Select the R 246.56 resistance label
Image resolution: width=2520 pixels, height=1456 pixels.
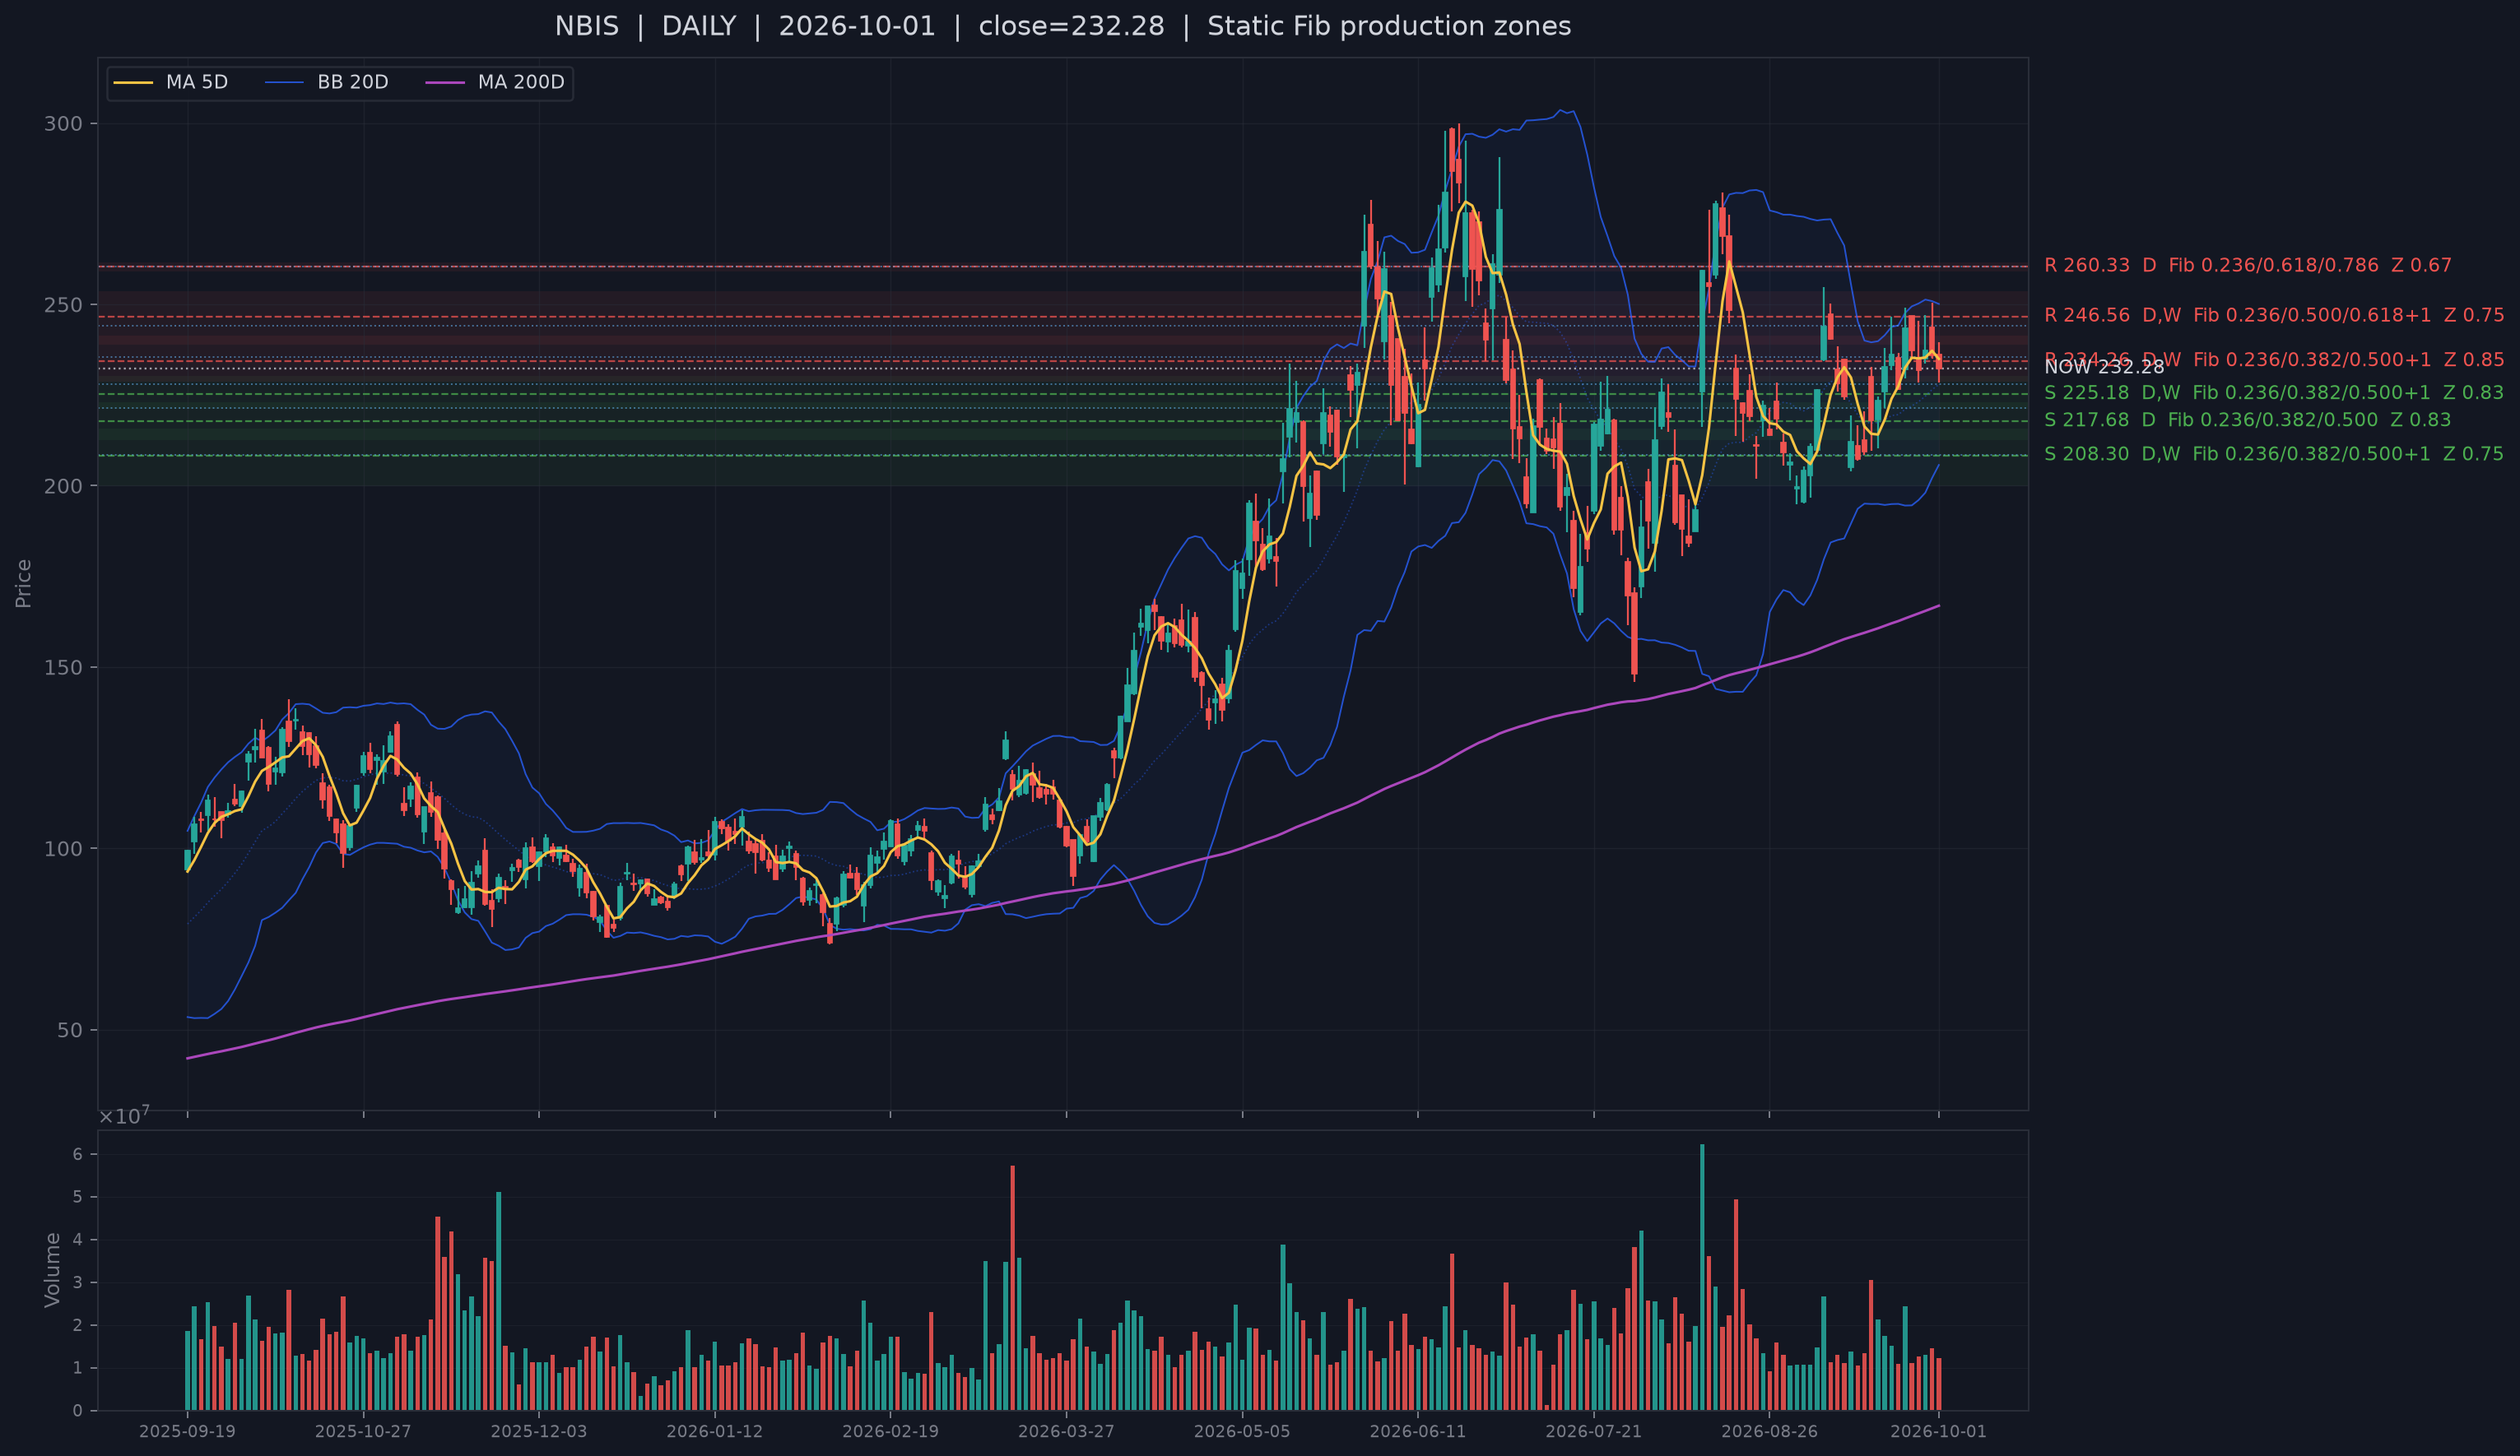click(2273, 315)
